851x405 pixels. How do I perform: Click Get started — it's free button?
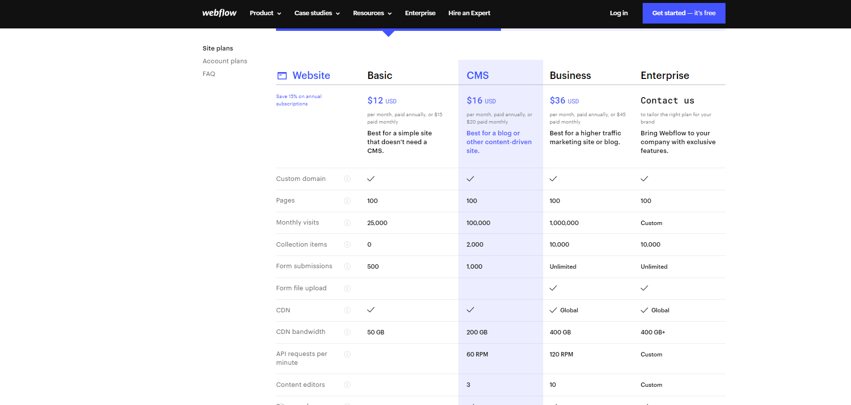coord(683,13)
